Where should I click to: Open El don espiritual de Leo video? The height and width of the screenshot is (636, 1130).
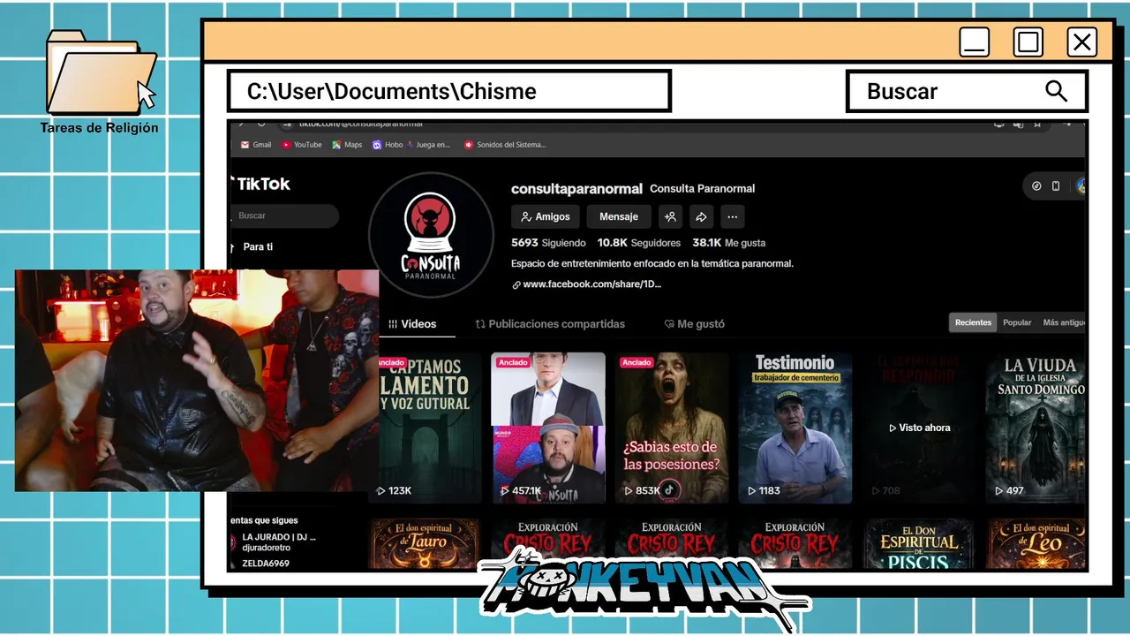tap(1037, 544)
